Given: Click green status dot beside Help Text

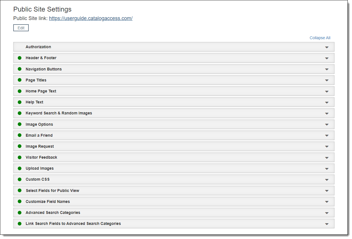Looking at the screenshot, I should [20, 102].
